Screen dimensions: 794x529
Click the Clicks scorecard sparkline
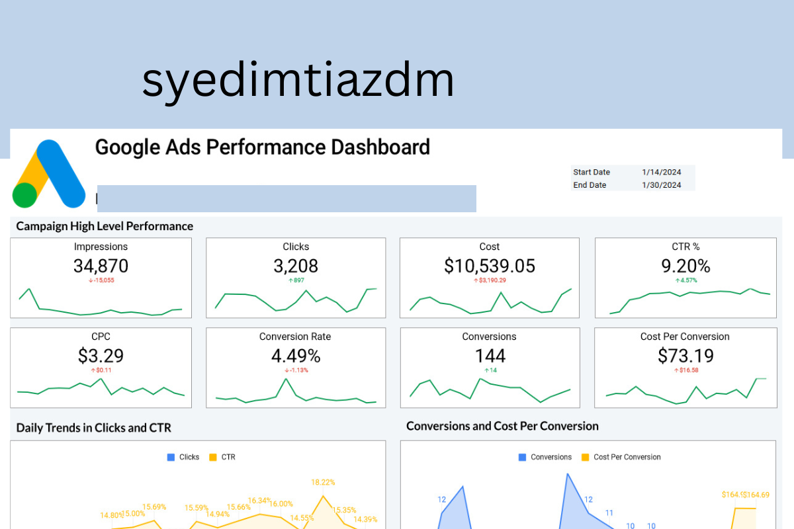[296, 300]
